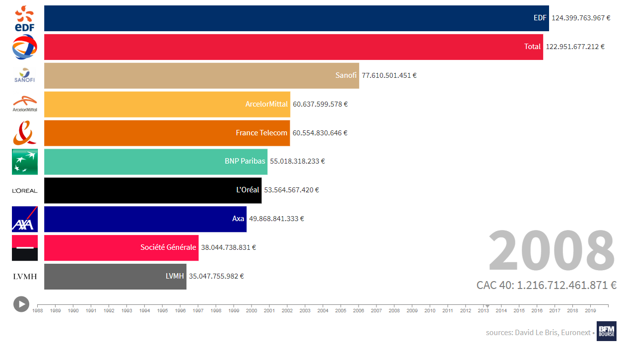Jump to 1995 on the timeline
This screenshot has height=348, width=619.
[x=163, y=310]
